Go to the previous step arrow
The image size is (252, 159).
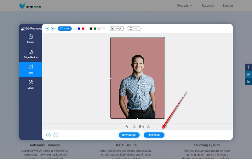pos(48,135)
